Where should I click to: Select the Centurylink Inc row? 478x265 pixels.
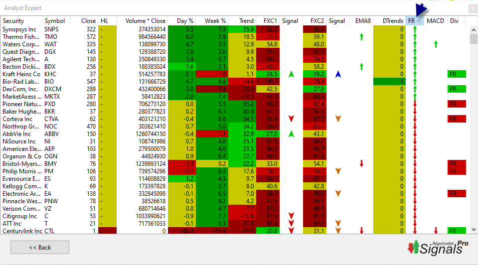click(x=234, y=231)
